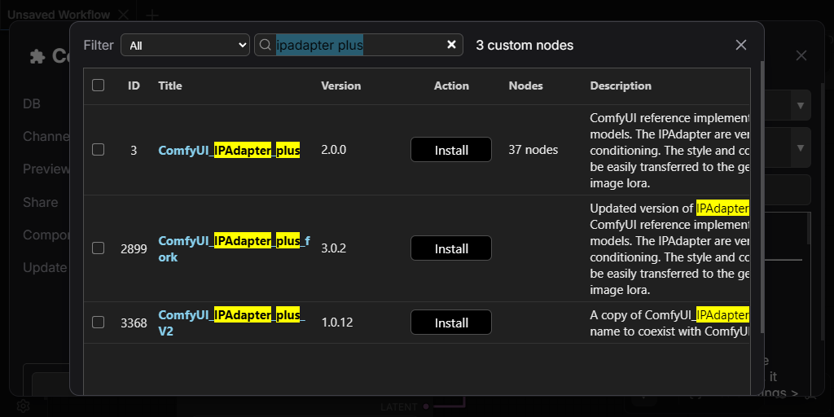The height and width of the screenshot is (417, 834).
Task: Close the Unsaved Workflow tab
Action: [x=123, y=15]
